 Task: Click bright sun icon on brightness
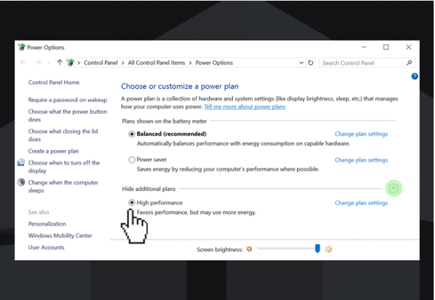point(328,249)
